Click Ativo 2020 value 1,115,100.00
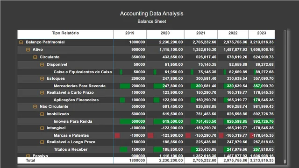The height and width of the screenshot is (168, 299). coord(171,49)
